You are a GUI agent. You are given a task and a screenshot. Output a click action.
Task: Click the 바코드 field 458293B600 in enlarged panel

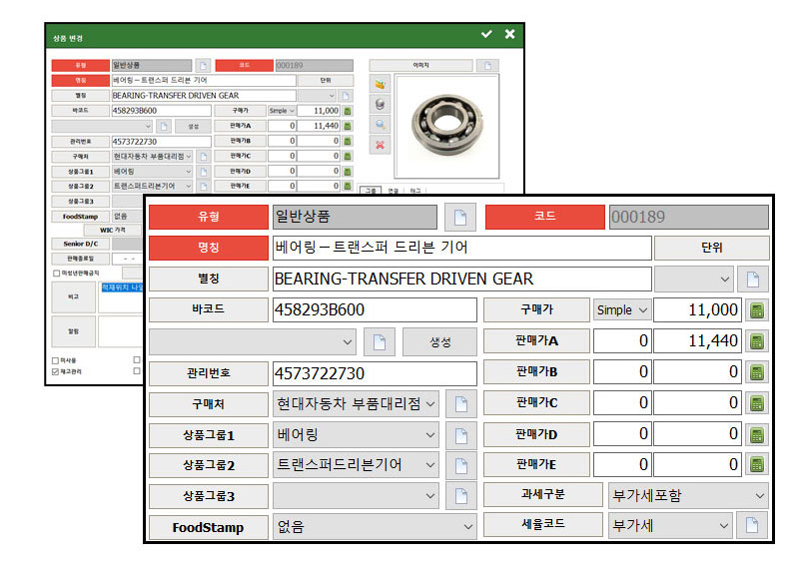(375, 310)
